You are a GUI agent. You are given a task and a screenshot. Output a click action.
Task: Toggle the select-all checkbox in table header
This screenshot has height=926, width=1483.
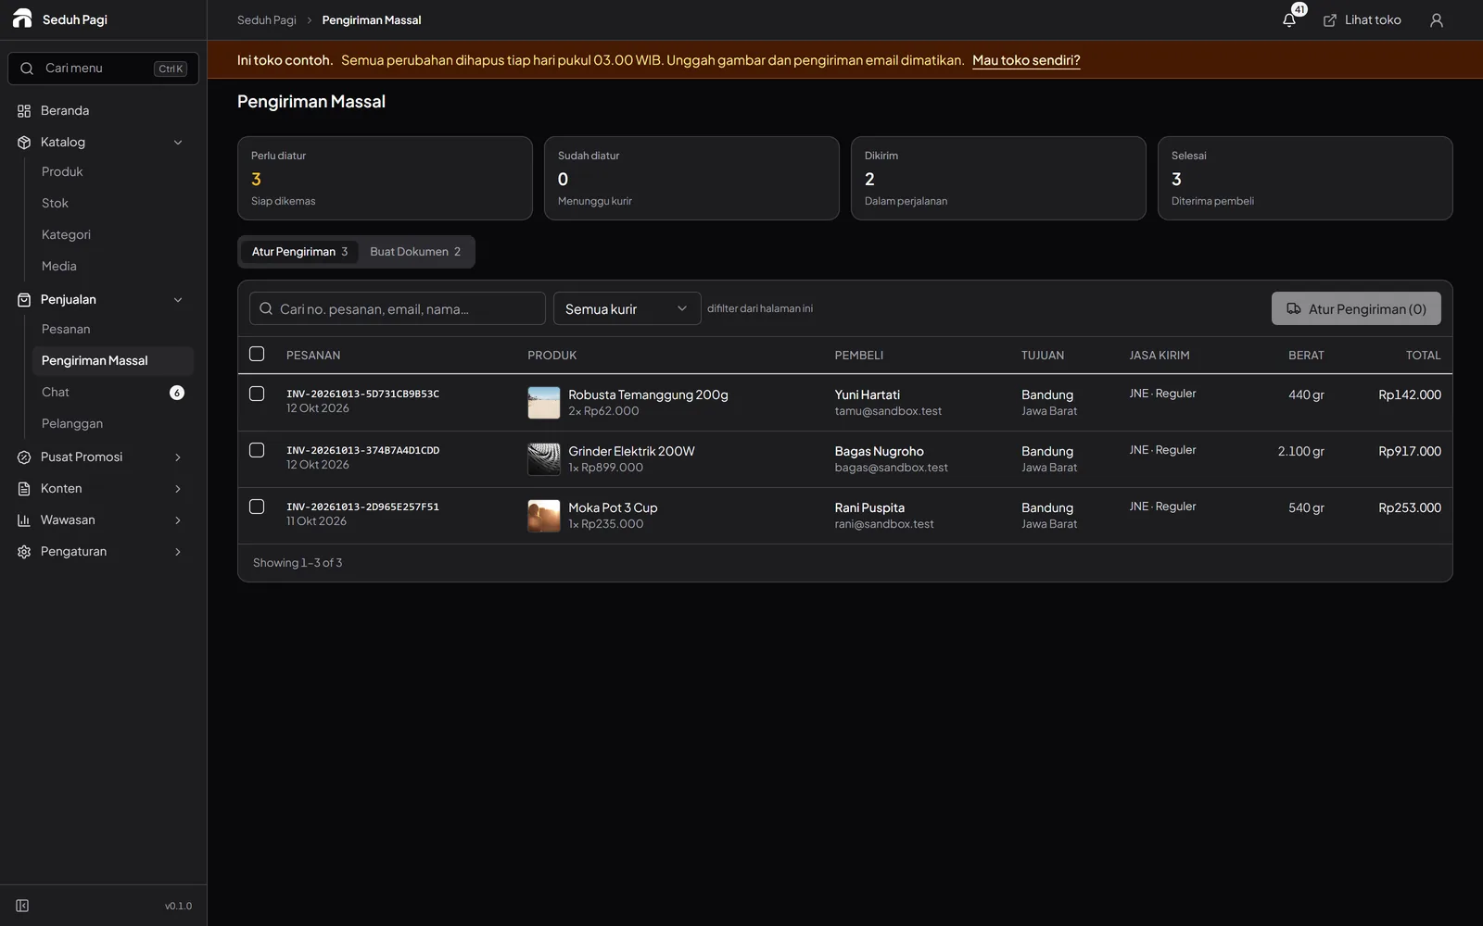point(257,354)
